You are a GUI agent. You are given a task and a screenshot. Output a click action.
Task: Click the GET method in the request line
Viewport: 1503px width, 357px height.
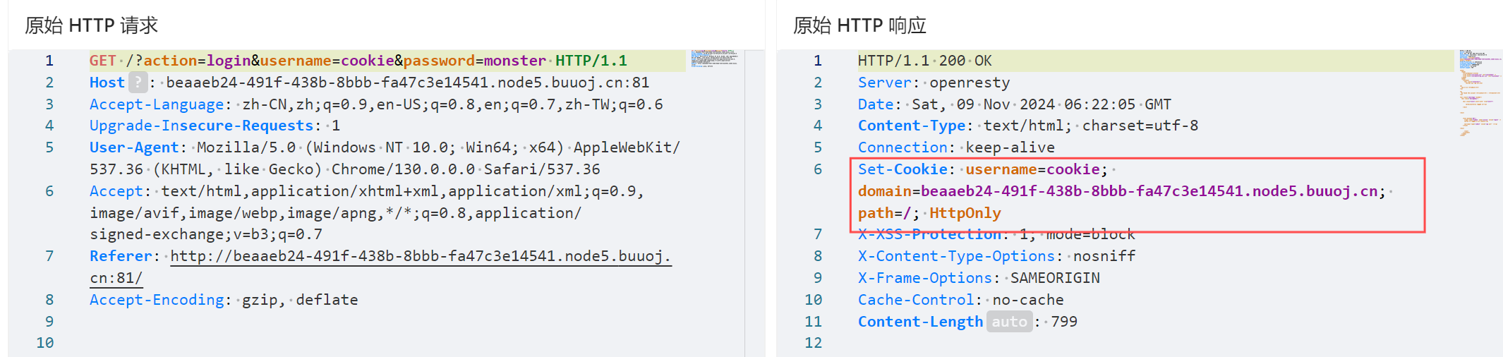click(102, 61)
